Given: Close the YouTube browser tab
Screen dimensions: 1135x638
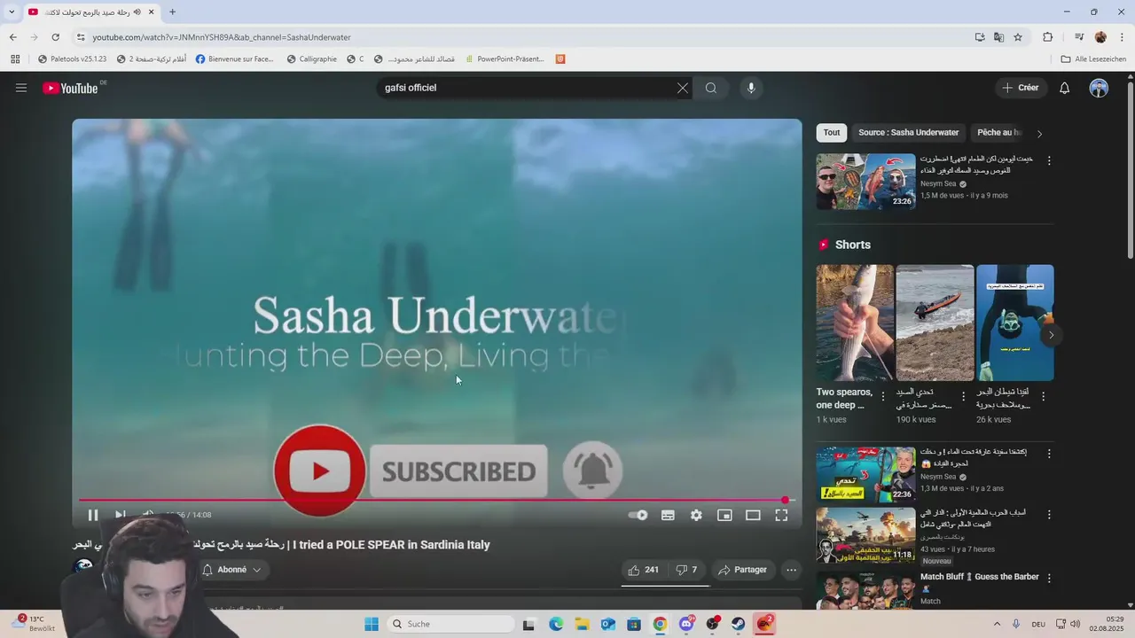Looking at the screenshot, I should [151, 12].
